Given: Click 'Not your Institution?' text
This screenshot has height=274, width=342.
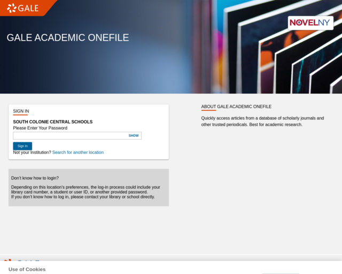Looking at the screenshot, I should click(32, 153).
